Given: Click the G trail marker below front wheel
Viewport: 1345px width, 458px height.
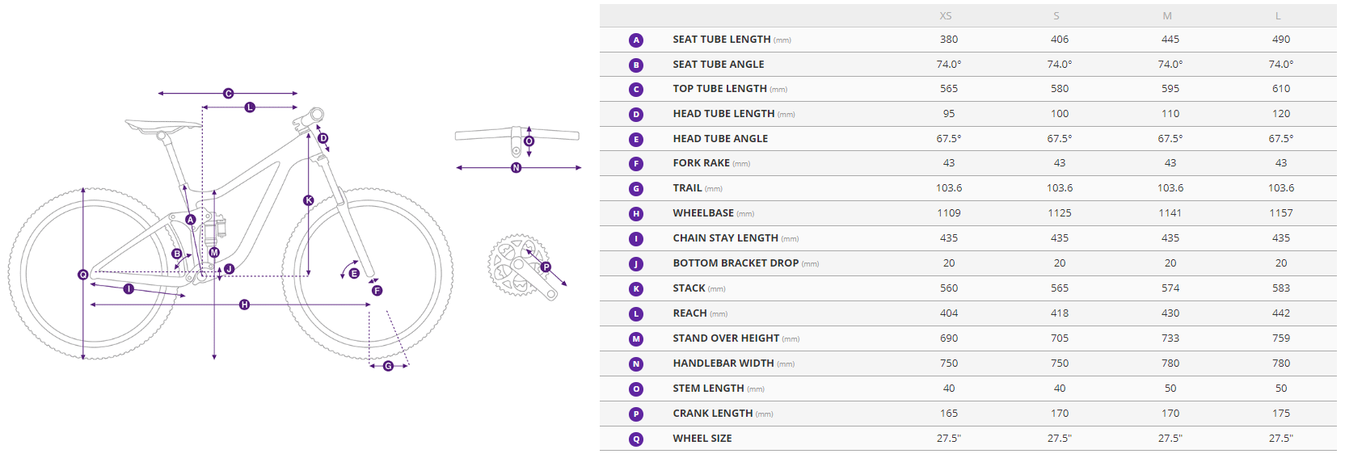Looking at the screenshot, I should click(x=388, y=366).
